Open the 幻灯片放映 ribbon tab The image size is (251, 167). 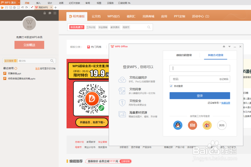coord(75,3)
